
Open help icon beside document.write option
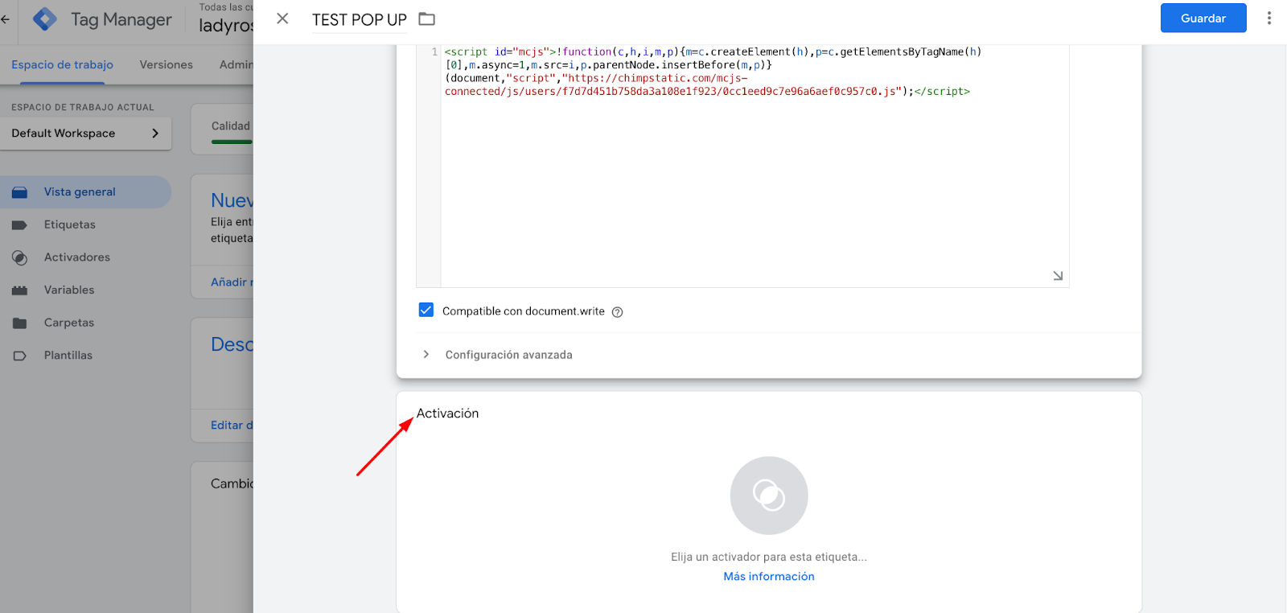click(x=617, y=312)
